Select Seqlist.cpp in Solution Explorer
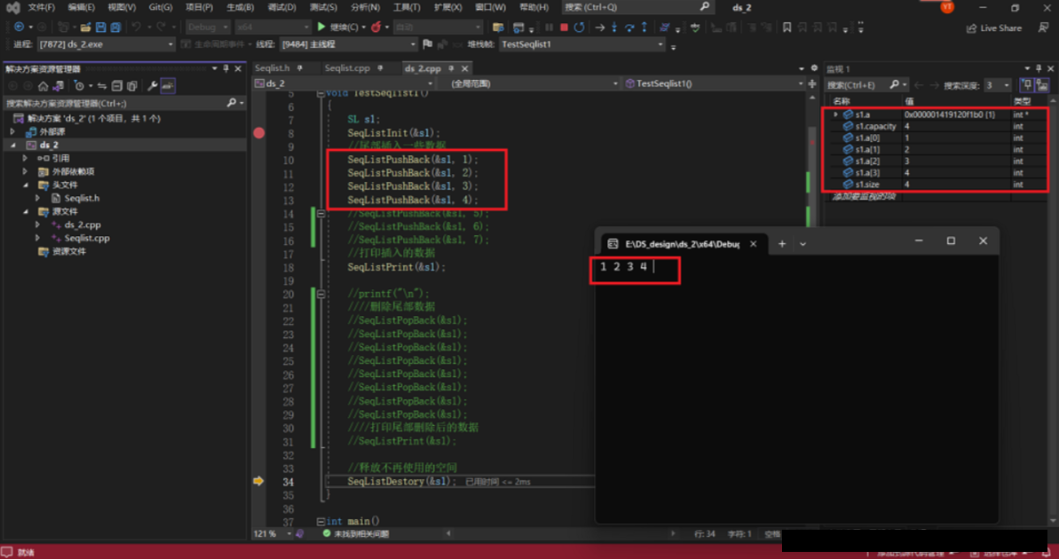The image size is (1059, 559). (x=86, y=239)
